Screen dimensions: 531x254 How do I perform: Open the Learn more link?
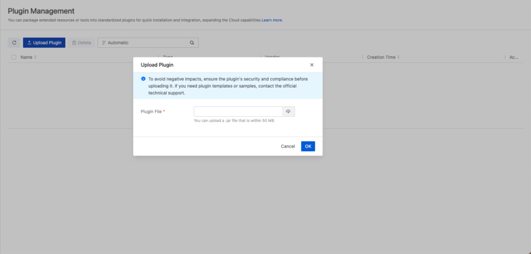[x=272, y=20]
